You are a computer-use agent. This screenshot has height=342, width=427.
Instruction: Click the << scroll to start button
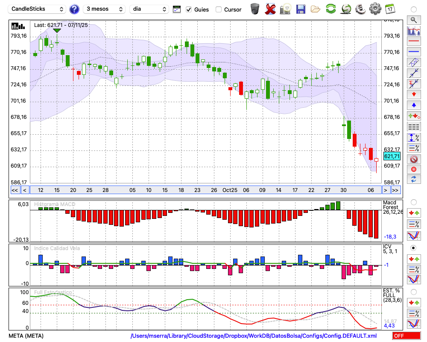click(15, 190)
